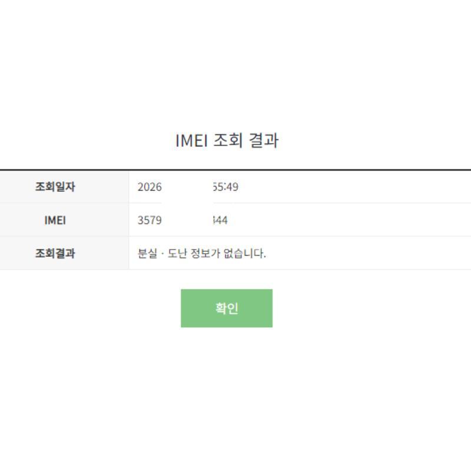Screen dimensions: 471x471
Task: Click the year 2026 in date row
Action: click(150, 188)
